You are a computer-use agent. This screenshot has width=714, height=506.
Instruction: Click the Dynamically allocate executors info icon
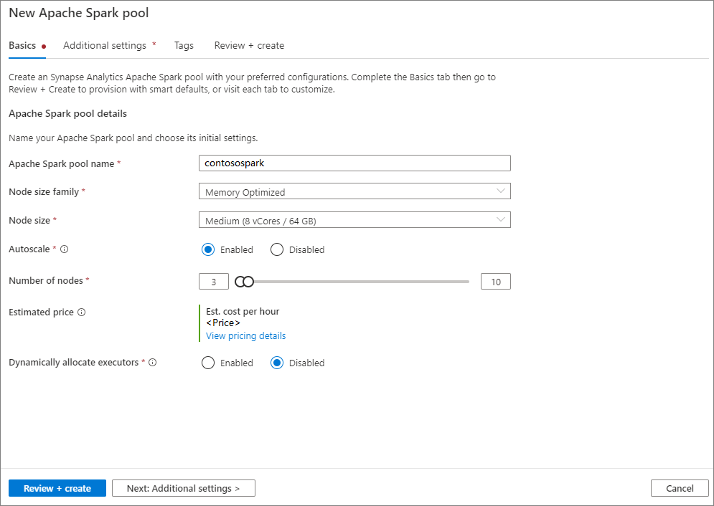click(x=152, y=362)
